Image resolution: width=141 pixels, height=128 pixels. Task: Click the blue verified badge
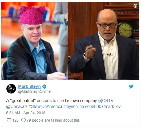[x=44, y=87]
